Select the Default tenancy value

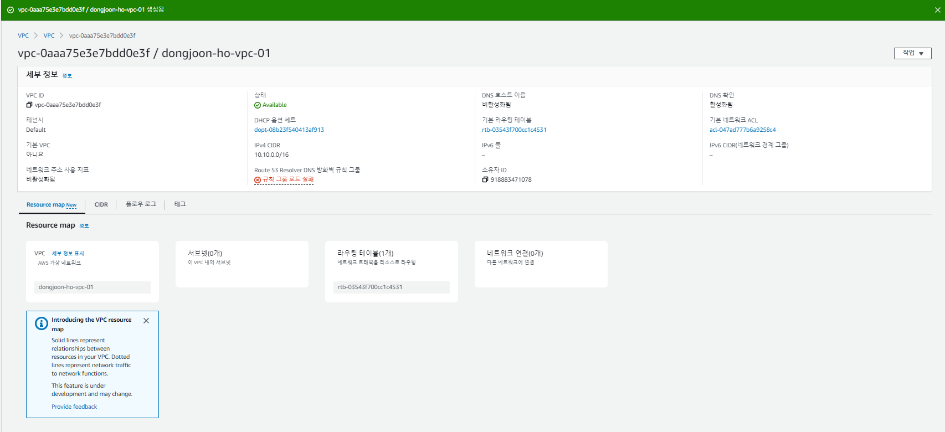click(36, 130)
